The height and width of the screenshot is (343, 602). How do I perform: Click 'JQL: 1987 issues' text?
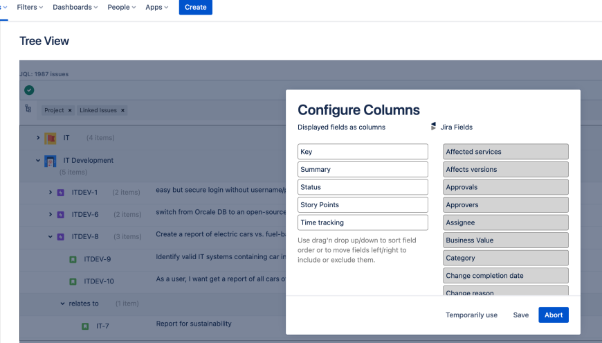pos(44,74)
